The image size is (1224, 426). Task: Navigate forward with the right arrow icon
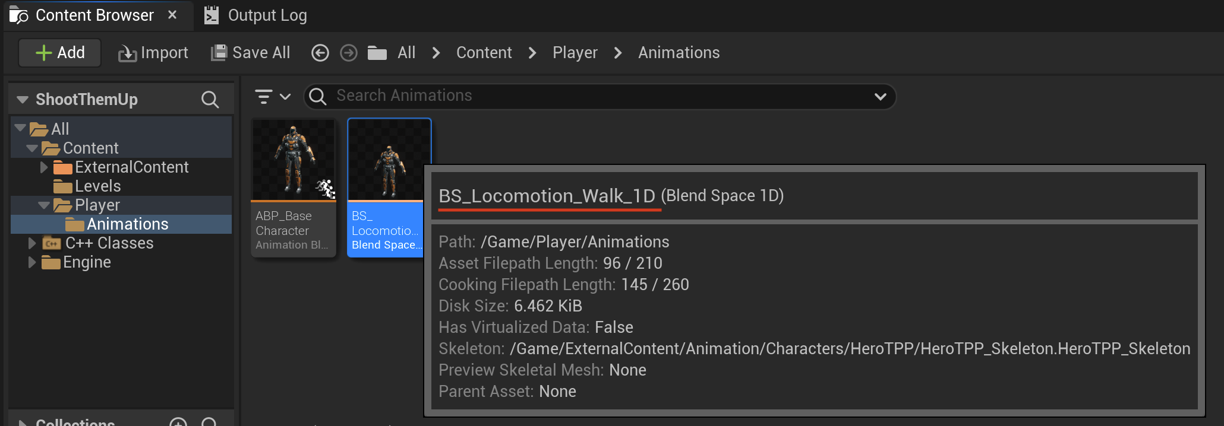point(349,53)
